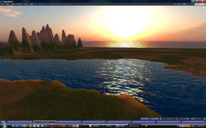Toggle the chat bar icon at bottom left
206x128 pixels.
pos(3,122)
